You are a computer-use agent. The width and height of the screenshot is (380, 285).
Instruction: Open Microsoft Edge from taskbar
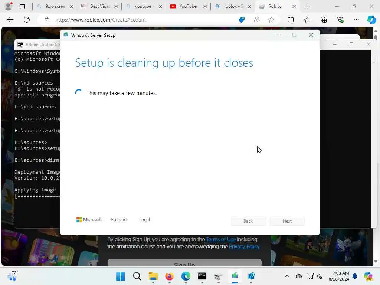pyautogui.click(x=186, y=276)
